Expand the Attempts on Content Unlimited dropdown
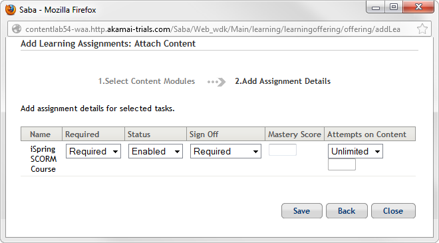Image resolution: width=439 pixels, height=243 pixels. pos(355,151)
